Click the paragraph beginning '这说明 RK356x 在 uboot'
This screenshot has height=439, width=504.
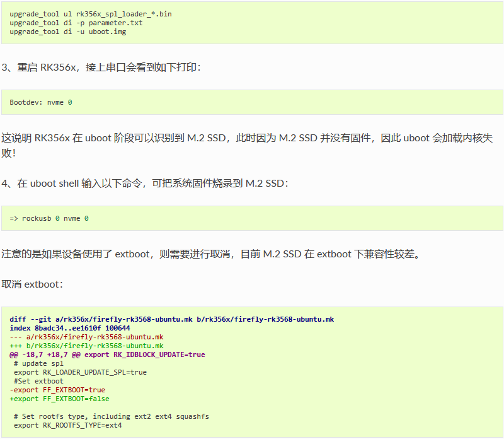(247, 145)
